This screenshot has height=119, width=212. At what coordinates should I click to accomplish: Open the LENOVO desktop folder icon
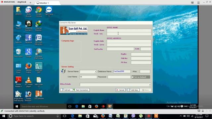coord(19,11)
